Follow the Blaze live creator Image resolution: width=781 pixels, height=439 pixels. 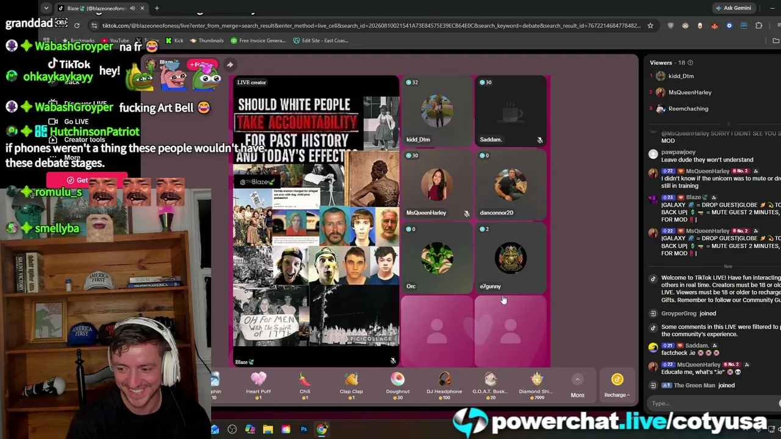(x=202, y=65)
